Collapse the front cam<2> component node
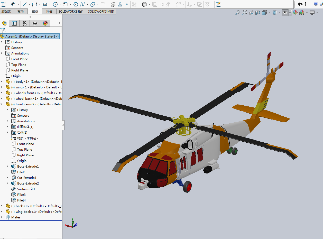The width and height of the screenshot is (323, 239). 2,104
